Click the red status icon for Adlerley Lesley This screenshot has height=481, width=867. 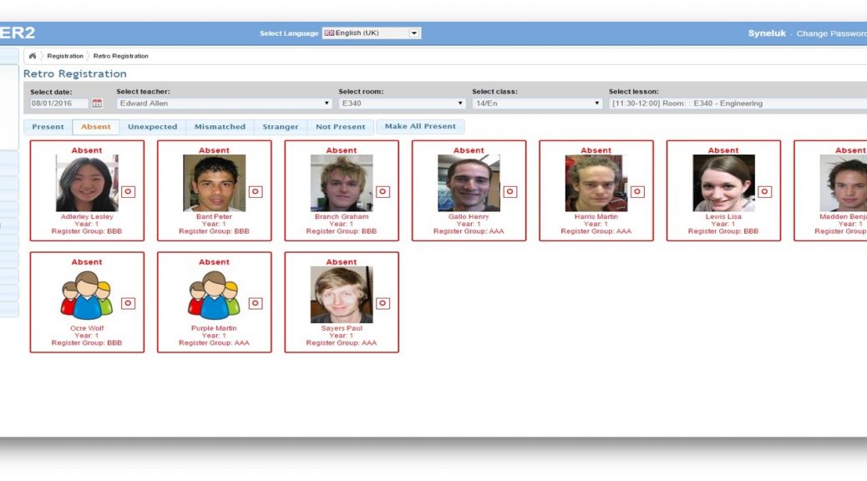tap(128, 191)
